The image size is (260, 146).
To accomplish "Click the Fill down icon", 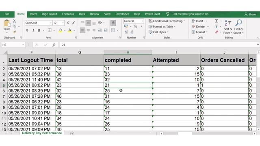I will click(217, 26).
